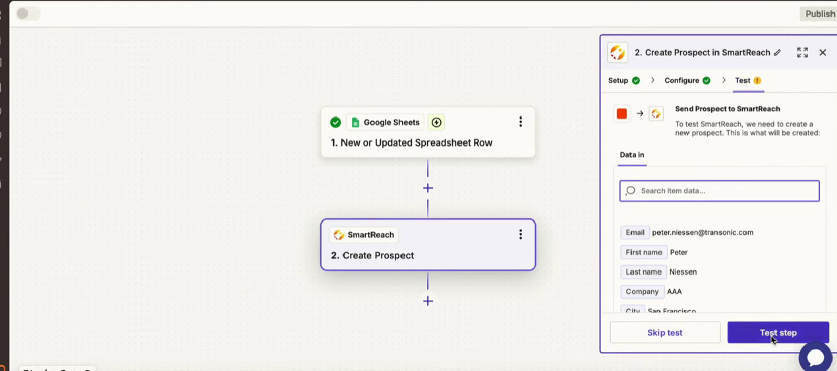The image size is (837, 371).
Task: Click the green check next to Setup
Action: 636,80
